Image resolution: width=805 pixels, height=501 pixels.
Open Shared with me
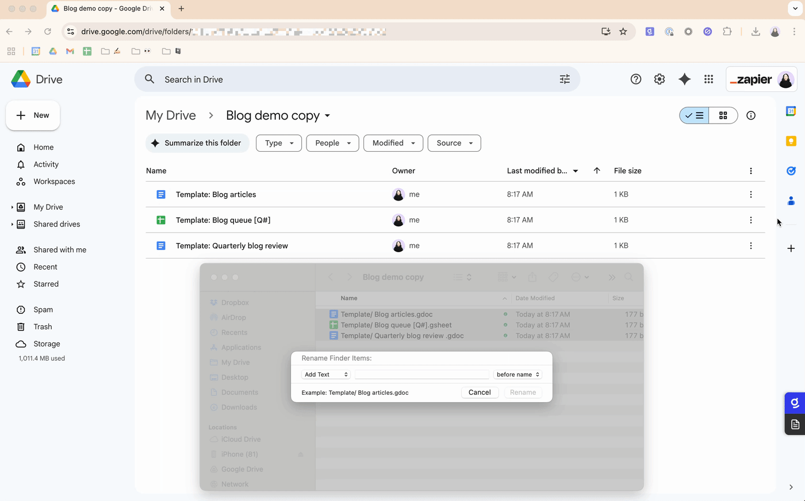60,250
